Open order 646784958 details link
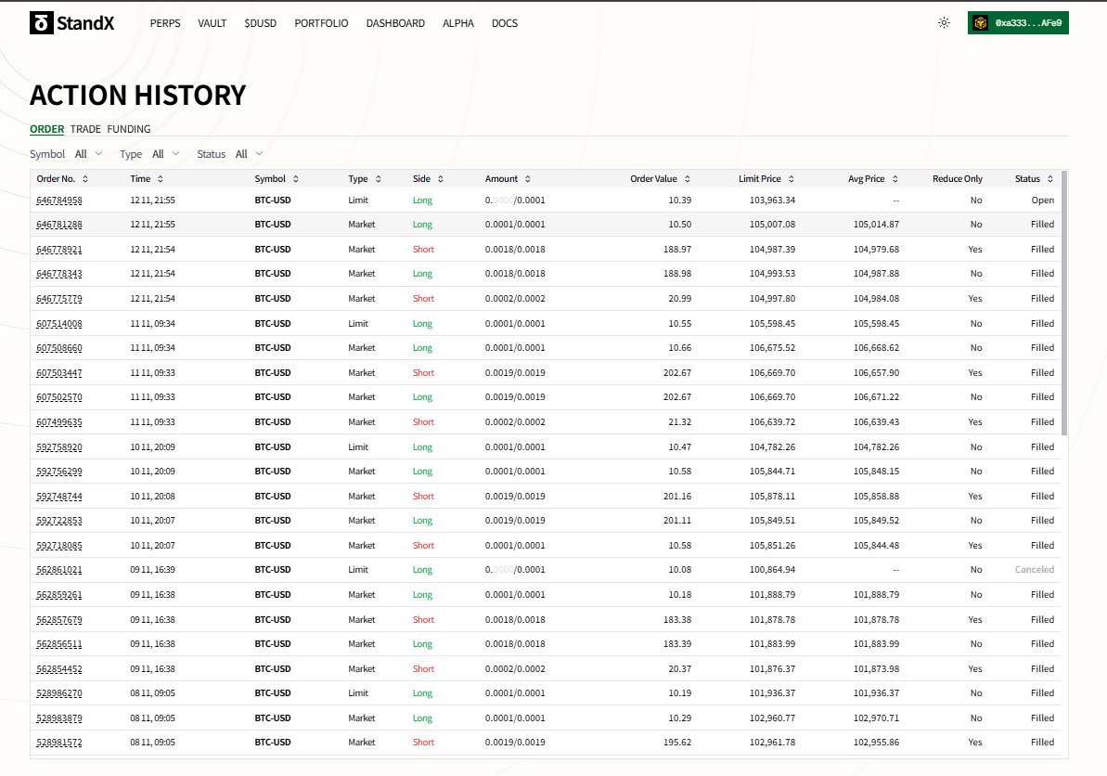 [x=59, y=200]
